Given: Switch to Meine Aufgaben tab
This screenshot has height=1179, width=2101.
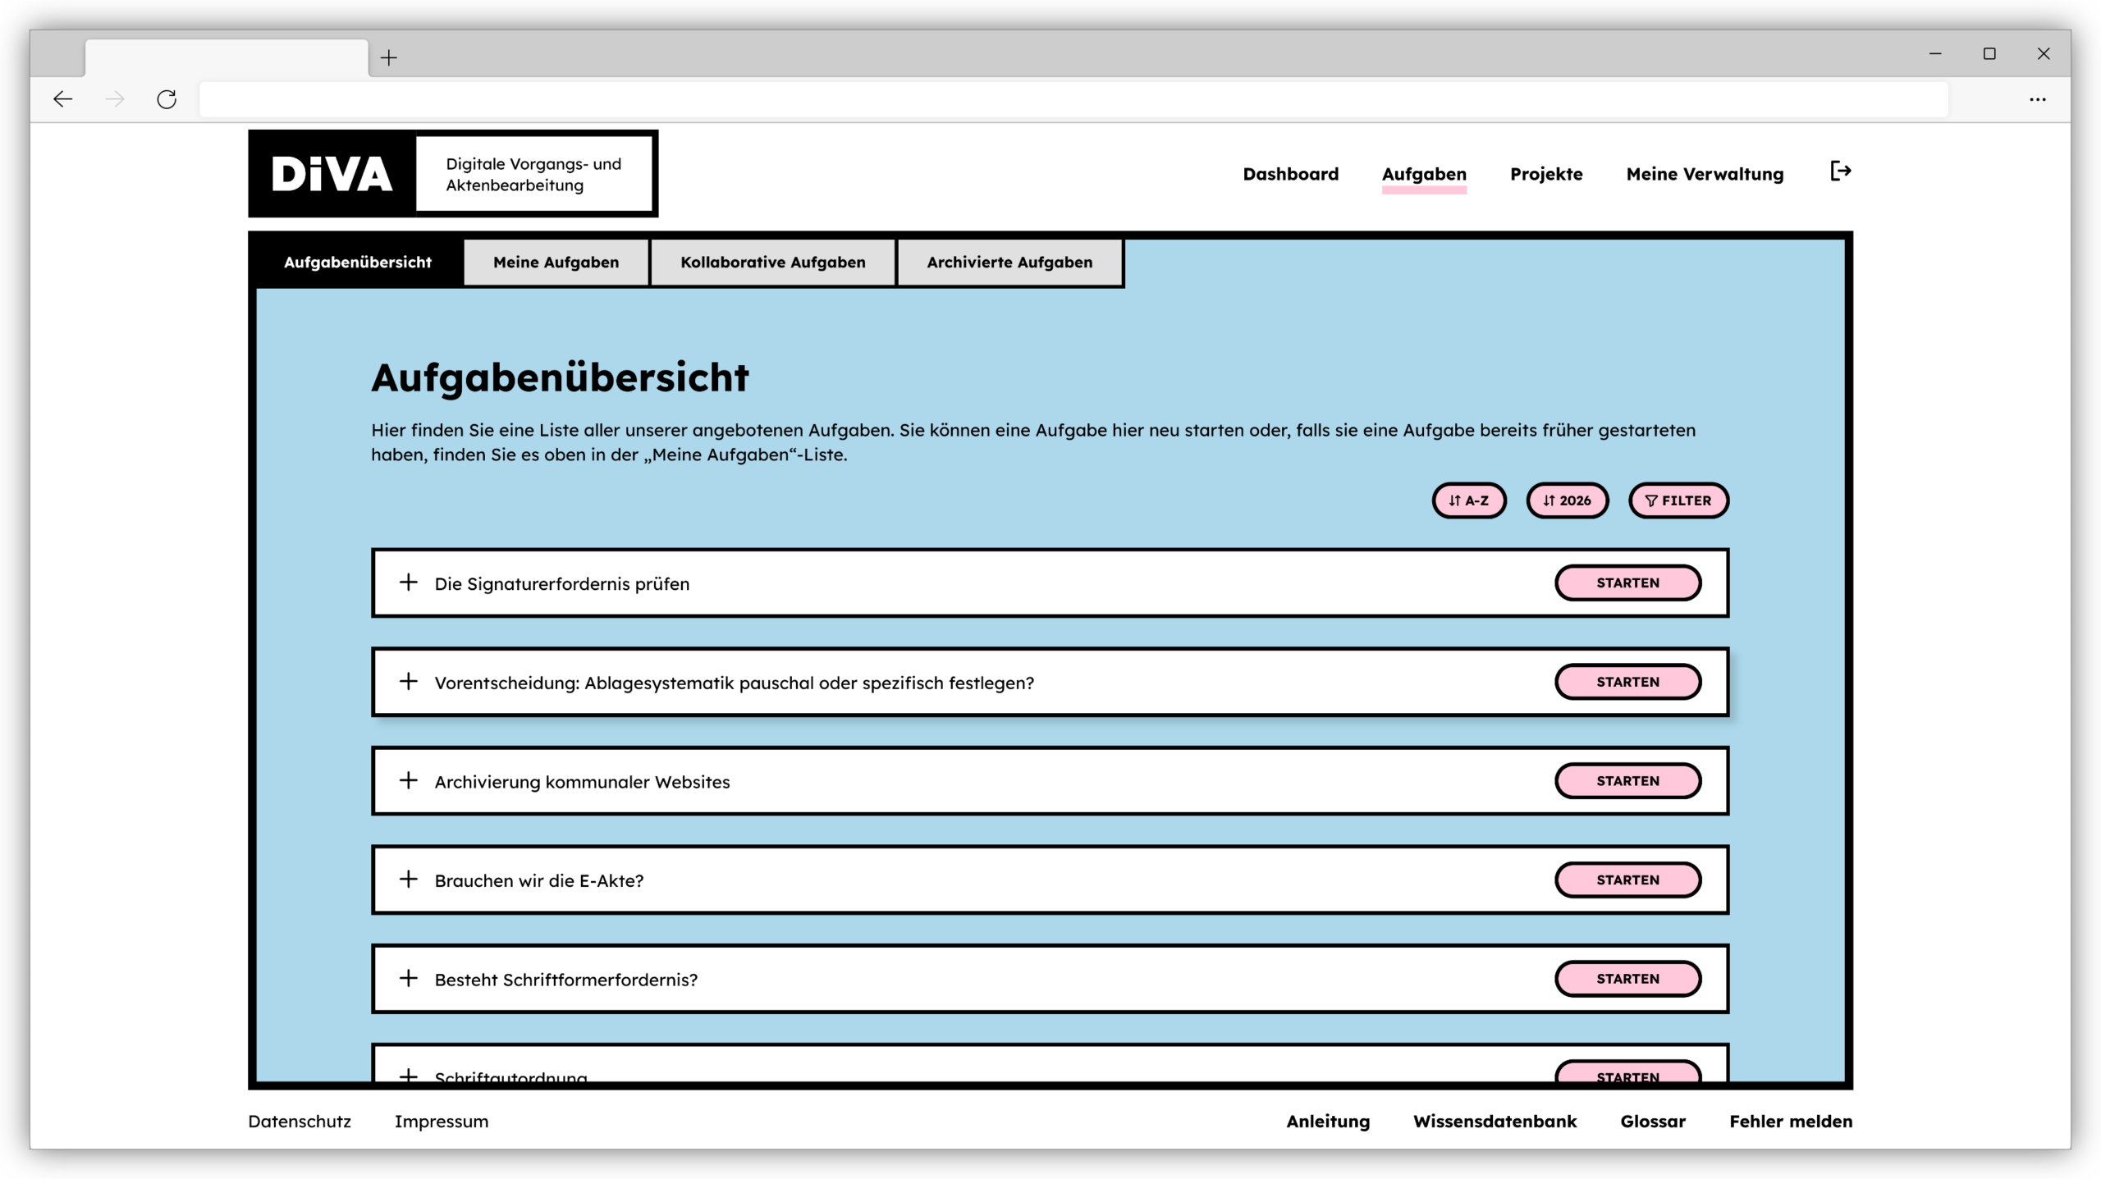Looking at the screenshot, I should point(556,263).
